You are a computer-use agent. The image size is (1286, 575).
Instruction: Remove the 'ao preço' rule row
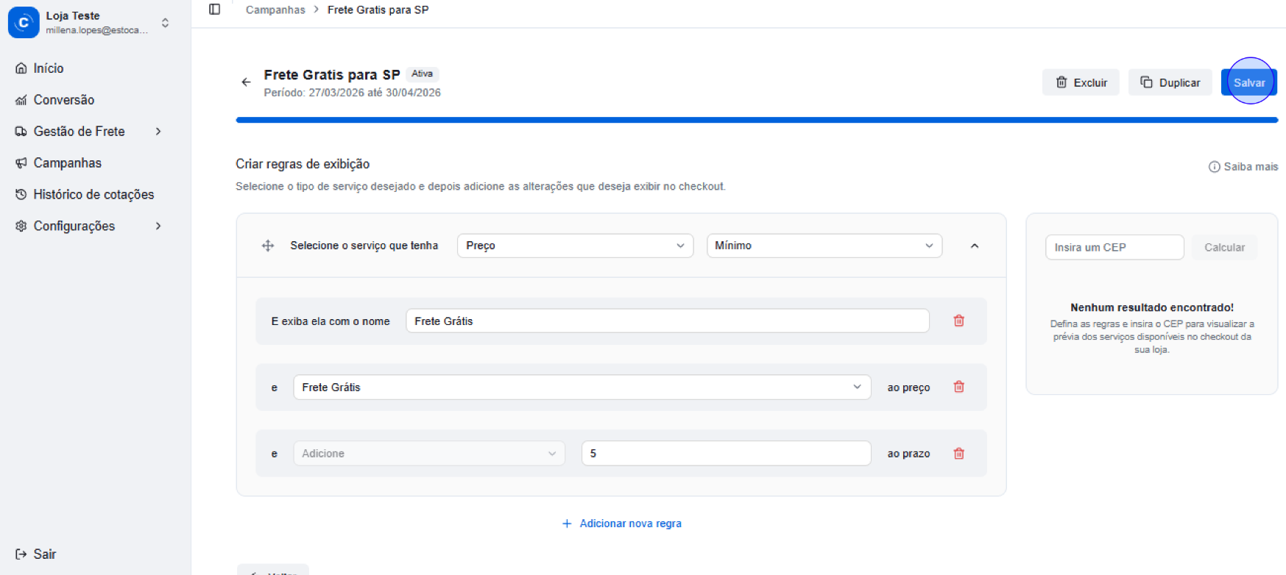[x=958, y=387]
